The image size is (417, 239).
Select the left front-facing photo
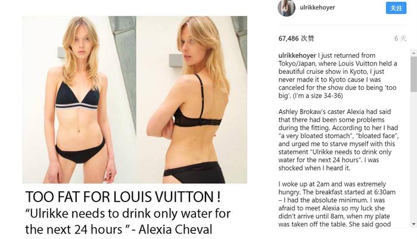tap(79, 100)
